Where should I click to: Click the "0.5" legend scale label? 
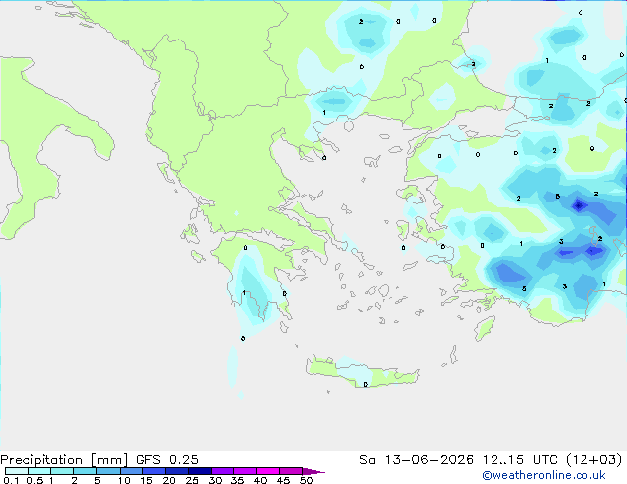tap(34, 480)
